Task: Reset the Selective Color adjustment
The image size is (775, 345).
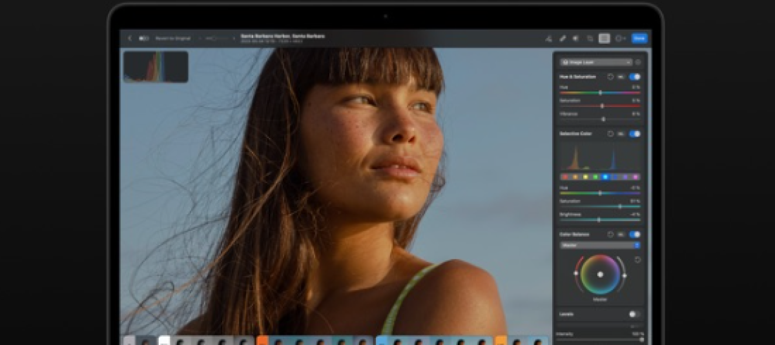Action: pyautogui.click(x=610, y=134)
